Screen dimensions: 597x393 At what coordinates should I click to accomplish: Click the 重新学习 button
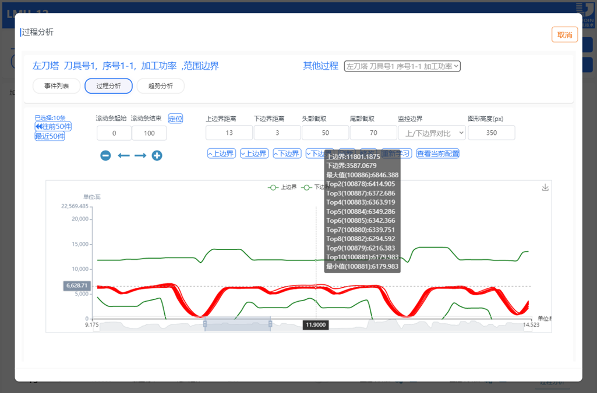coord(397,153)
